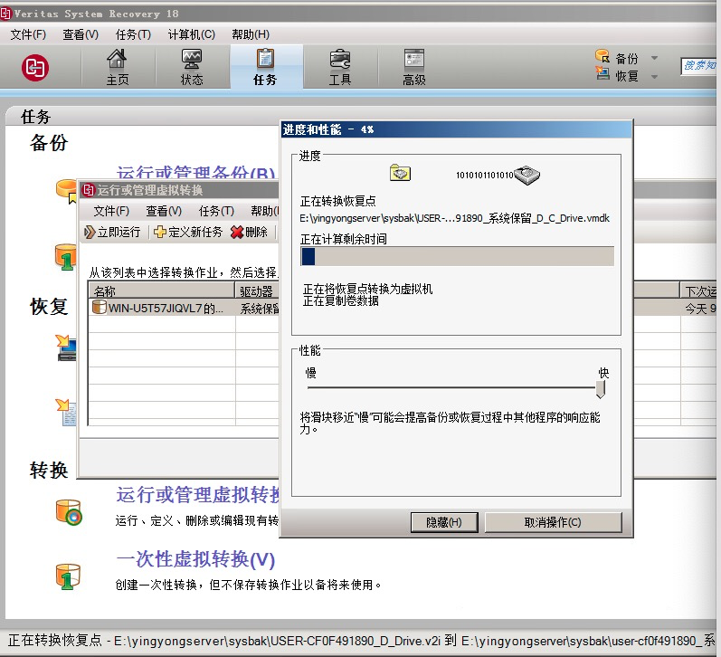
Task: Click 定义新任务 define new task button
Action: coord(188,232)
